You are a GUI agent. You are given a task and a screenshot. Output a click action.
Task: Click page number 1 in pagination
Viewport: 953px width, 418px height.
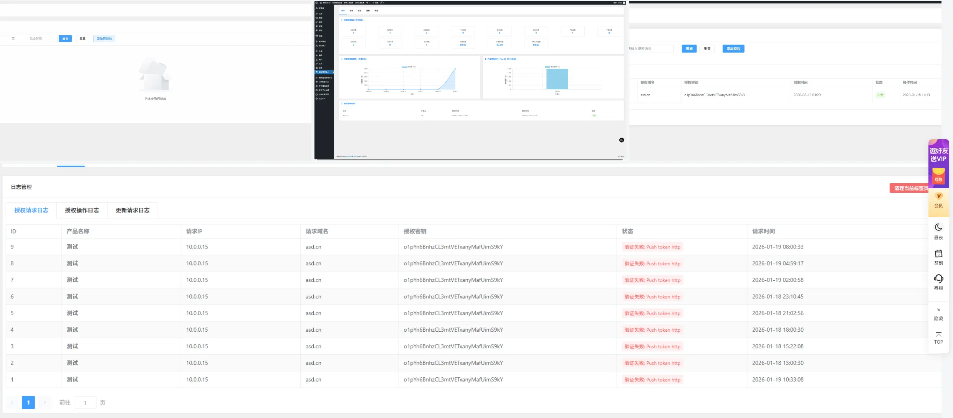click(x=28, y=402)
